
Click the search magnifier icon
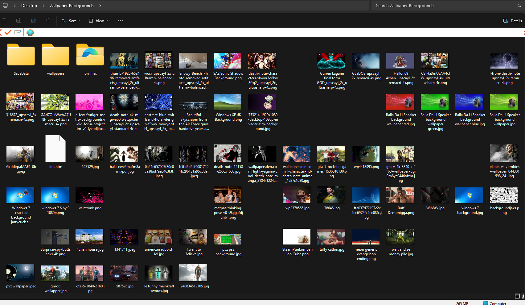(x=519, y=6)
